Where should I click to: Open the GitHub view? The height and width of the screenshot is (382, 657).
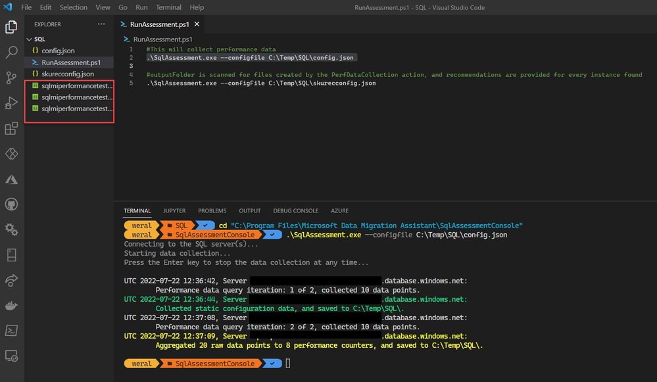pyautogui.click(x=11, y=204)
